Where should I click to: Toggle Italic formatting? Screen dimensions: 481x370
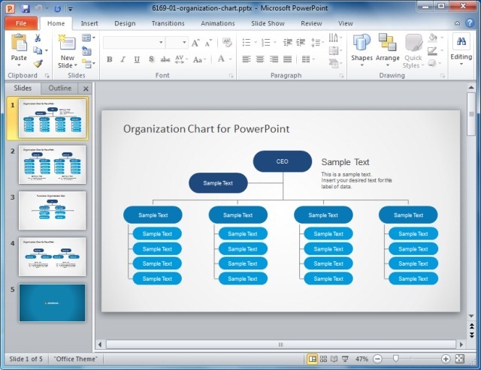pos(123,59)
